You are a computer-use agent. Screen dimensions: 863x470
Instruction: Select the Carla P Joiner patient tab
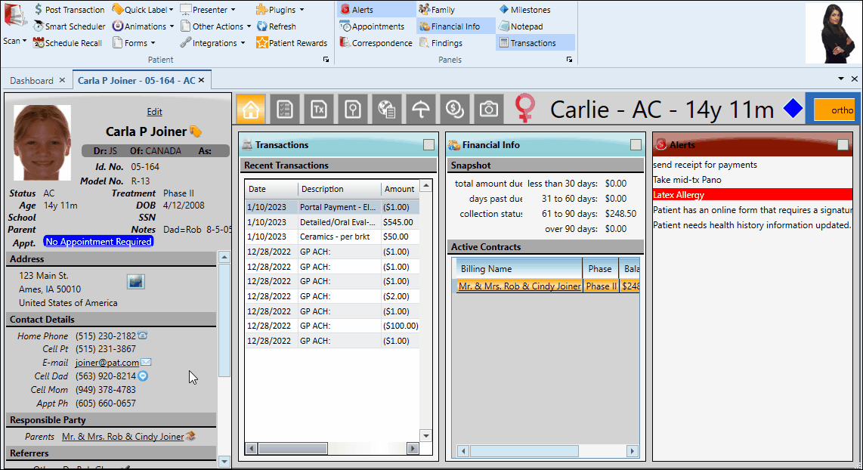click(x=136, y=79)
